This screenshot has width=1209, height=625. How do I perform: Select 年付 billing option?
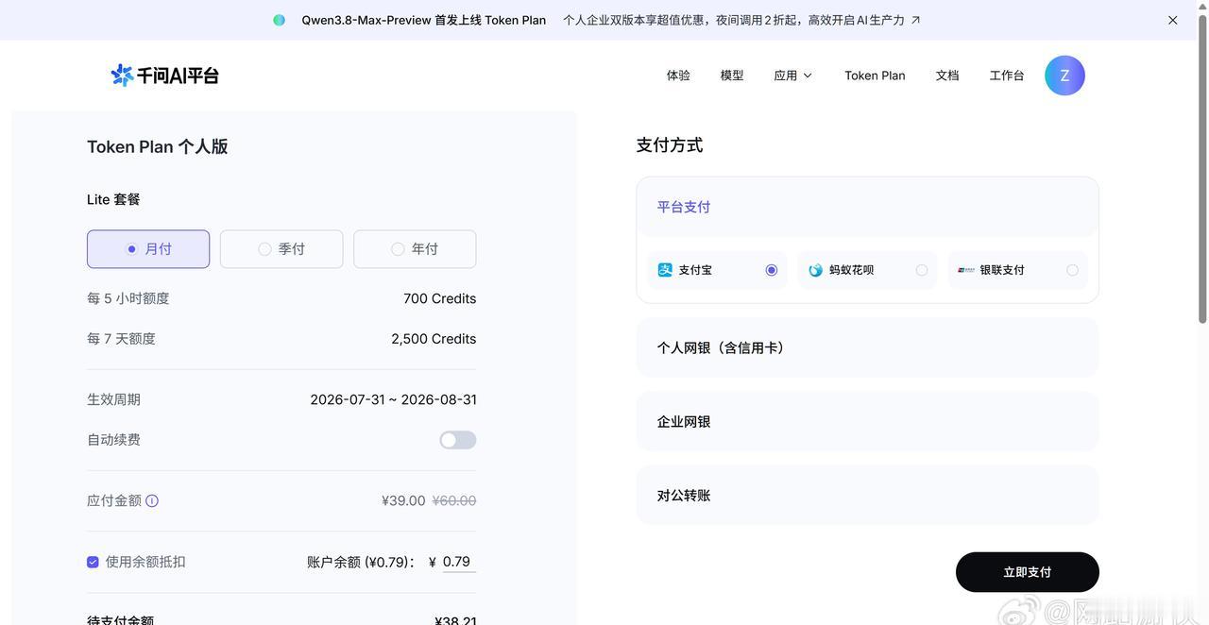(x=415, y=249)
